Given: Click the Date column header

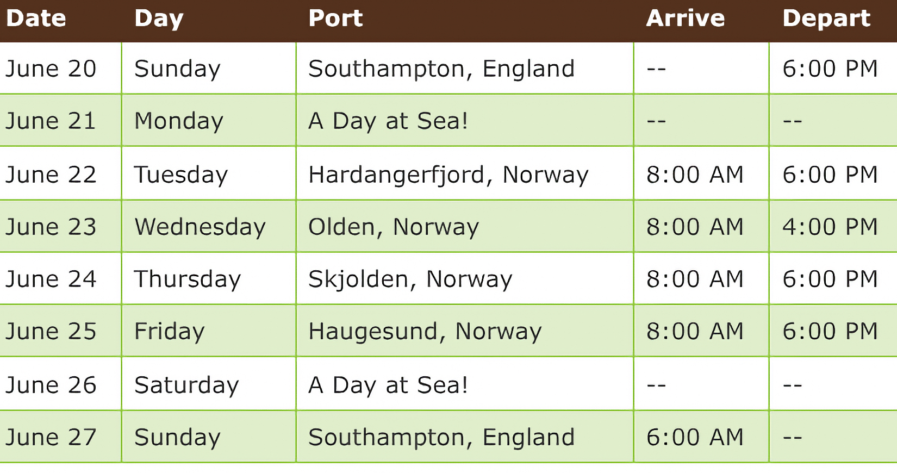Looking at the screenshot, I should click(x=36, y=18).
